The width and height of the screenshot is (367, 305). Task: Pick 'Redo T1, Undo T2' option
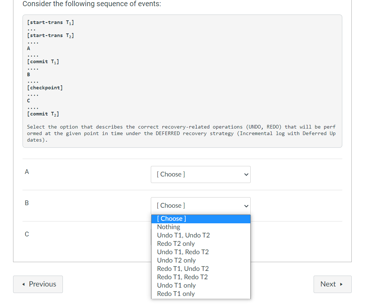click(x=201, y=269)
